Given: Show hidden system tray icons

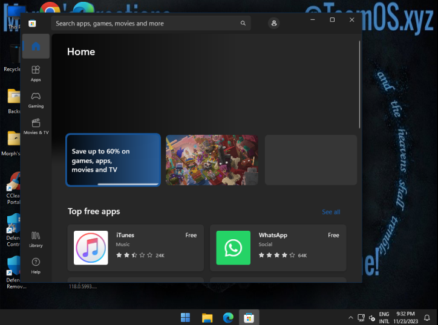Looking at the screenshot, I should (351, 318).
